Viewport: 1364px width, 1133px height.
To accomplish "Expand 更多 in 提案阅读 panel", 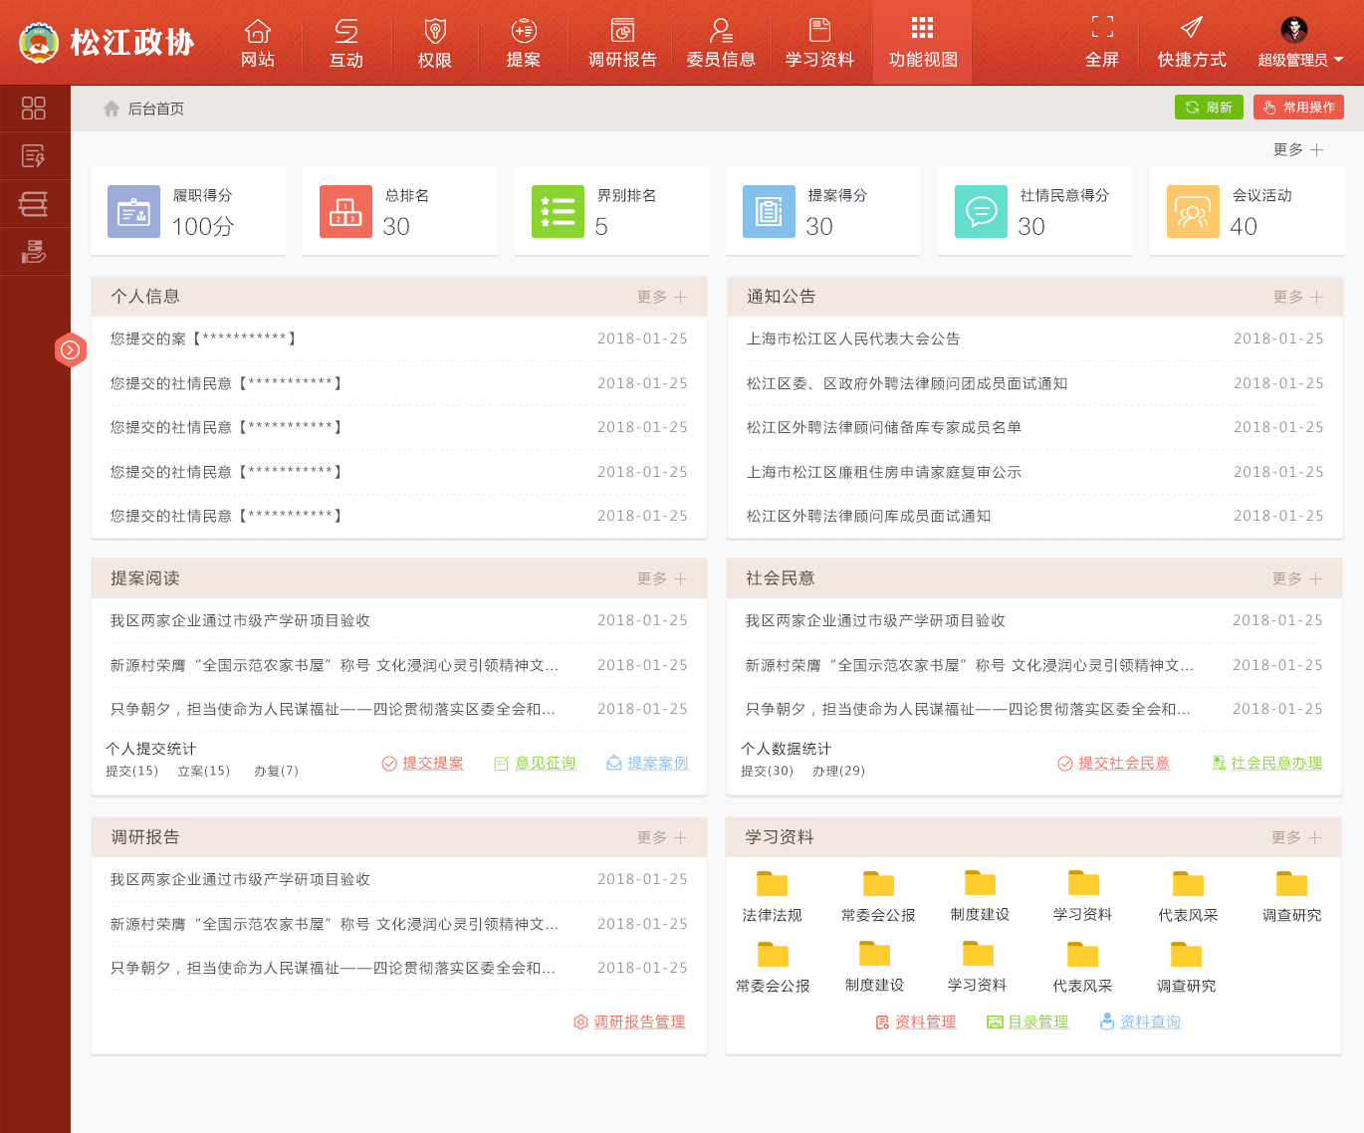I will 662,578.
